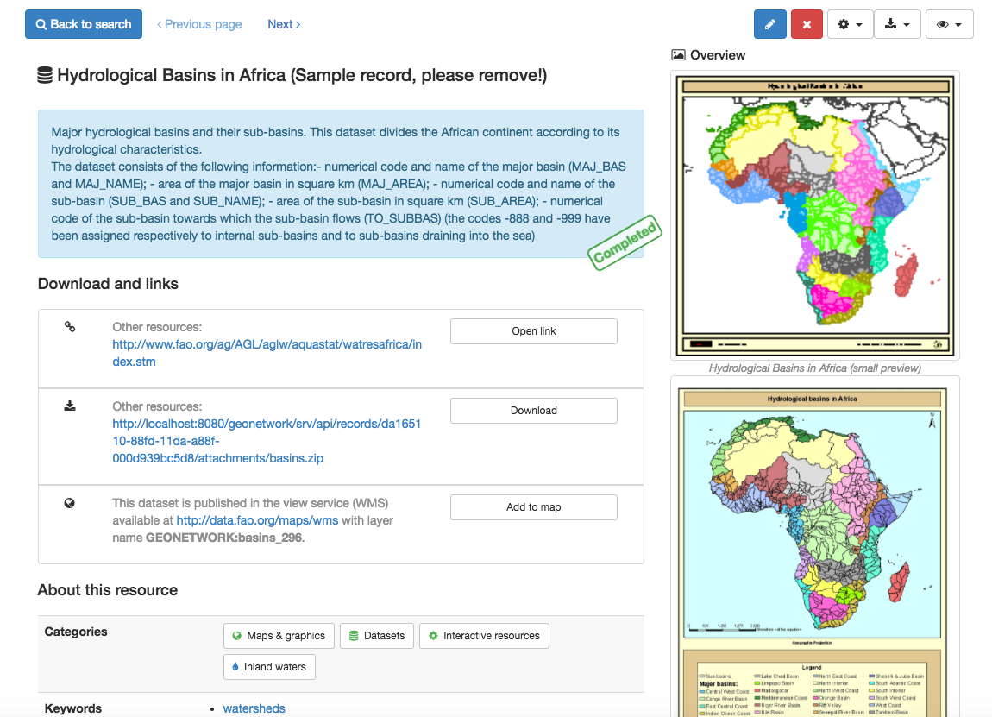Click the download icon in the top toolbar
Viewport: 992px width, 717px height.
click(891, 24)
